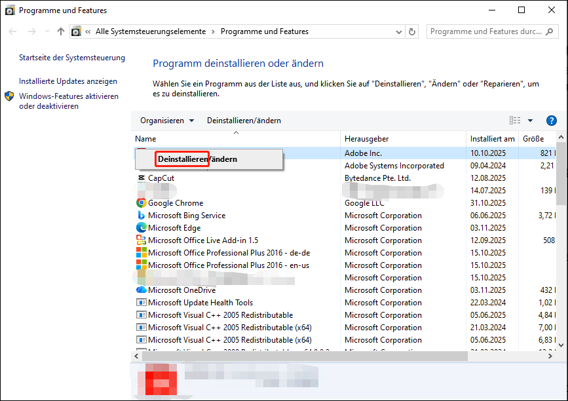Click the refresh address bar button
This screenshot has height=401, width=568.
click(x=412, y=31)
